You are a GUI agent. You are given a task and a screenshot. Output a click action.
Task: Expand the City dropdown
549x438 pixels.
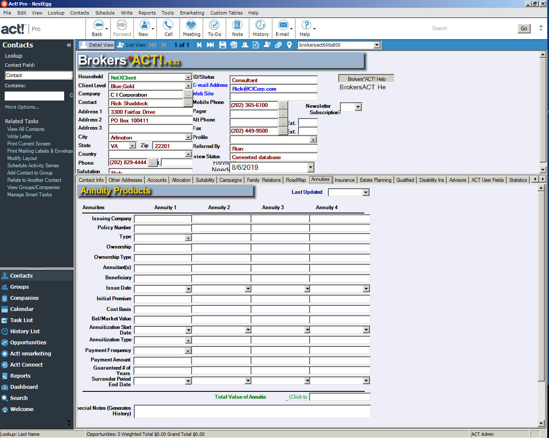[188, 137]
